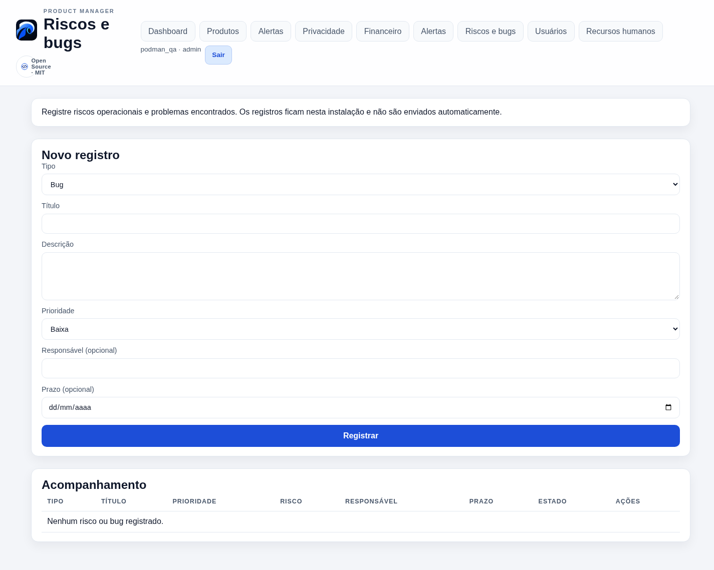Open the Prioridade dropdown showing Baixa
714x570 pixels.
coord(361,329)
